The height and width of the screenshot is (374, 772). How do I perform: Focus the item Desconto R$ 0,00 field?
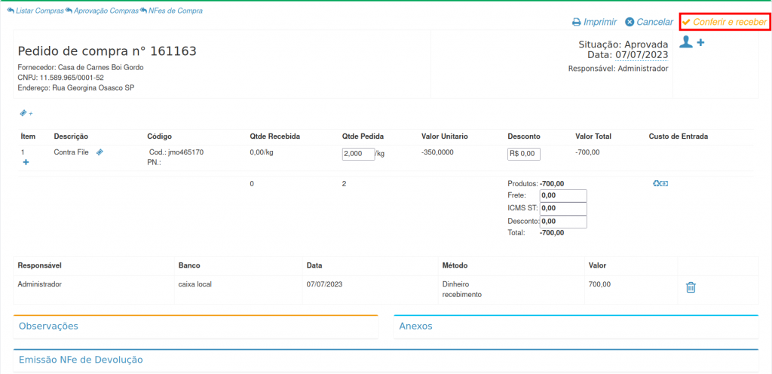point(523,154)
